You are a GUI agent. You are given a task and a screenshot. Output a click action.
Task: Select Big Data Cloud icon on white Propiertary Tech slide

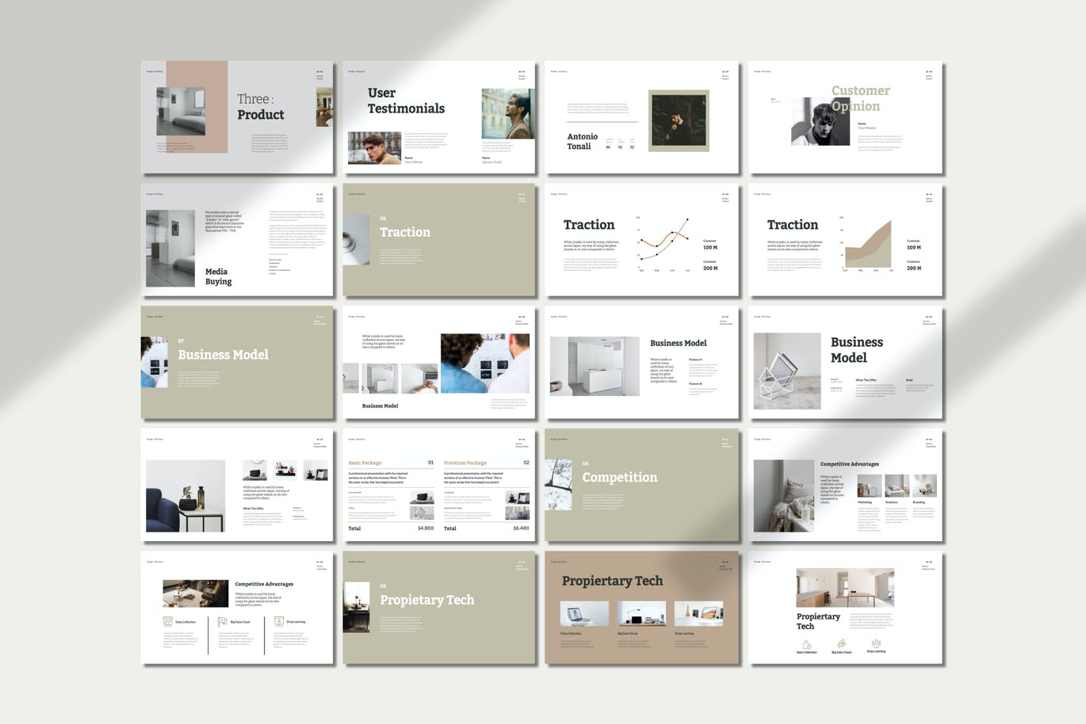coord(841,644)
